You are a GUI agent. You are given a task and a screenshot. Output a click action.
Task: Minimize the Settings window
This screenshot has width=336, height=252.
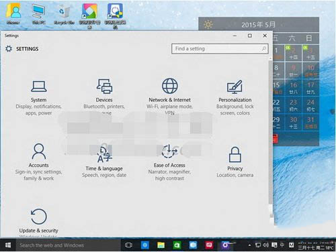235,36
